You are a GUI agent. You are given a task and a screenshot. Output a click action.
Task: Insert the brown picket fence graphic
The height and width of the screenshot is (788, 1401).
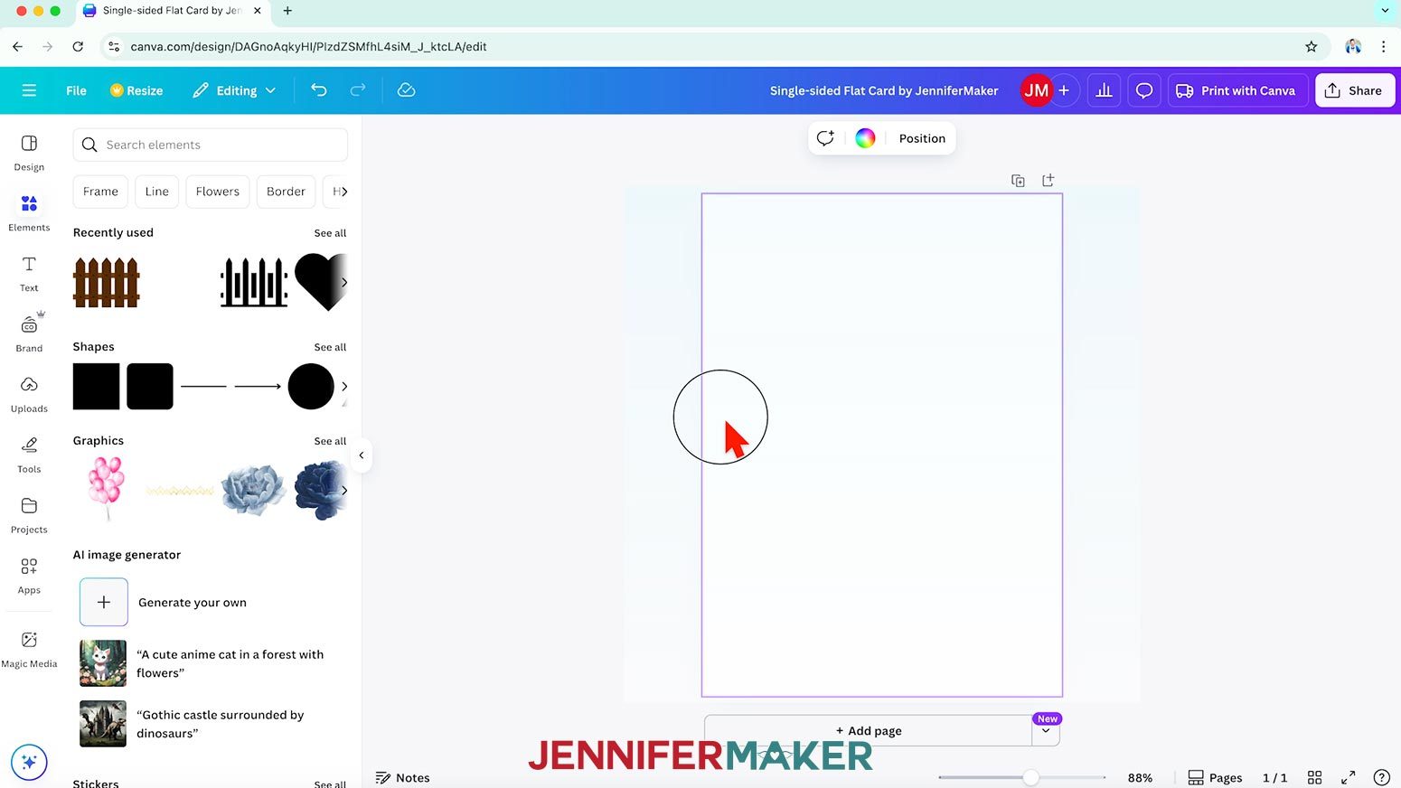pyautogui.click(x=107, y=283)
